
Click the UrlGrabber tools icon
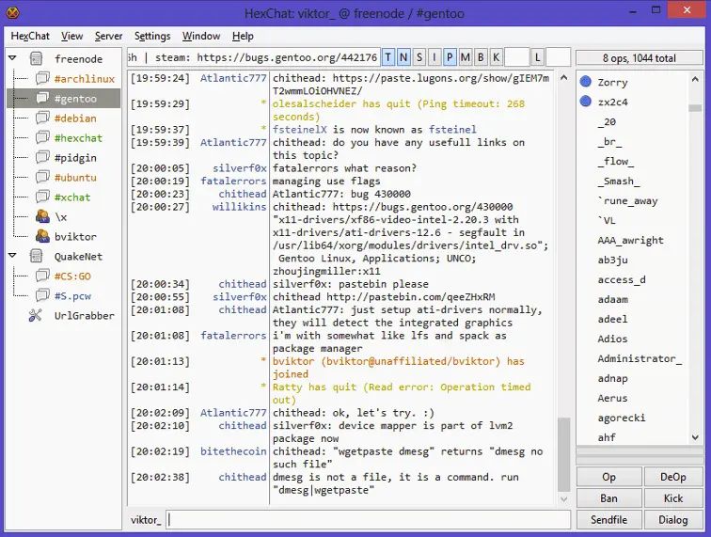36,316
